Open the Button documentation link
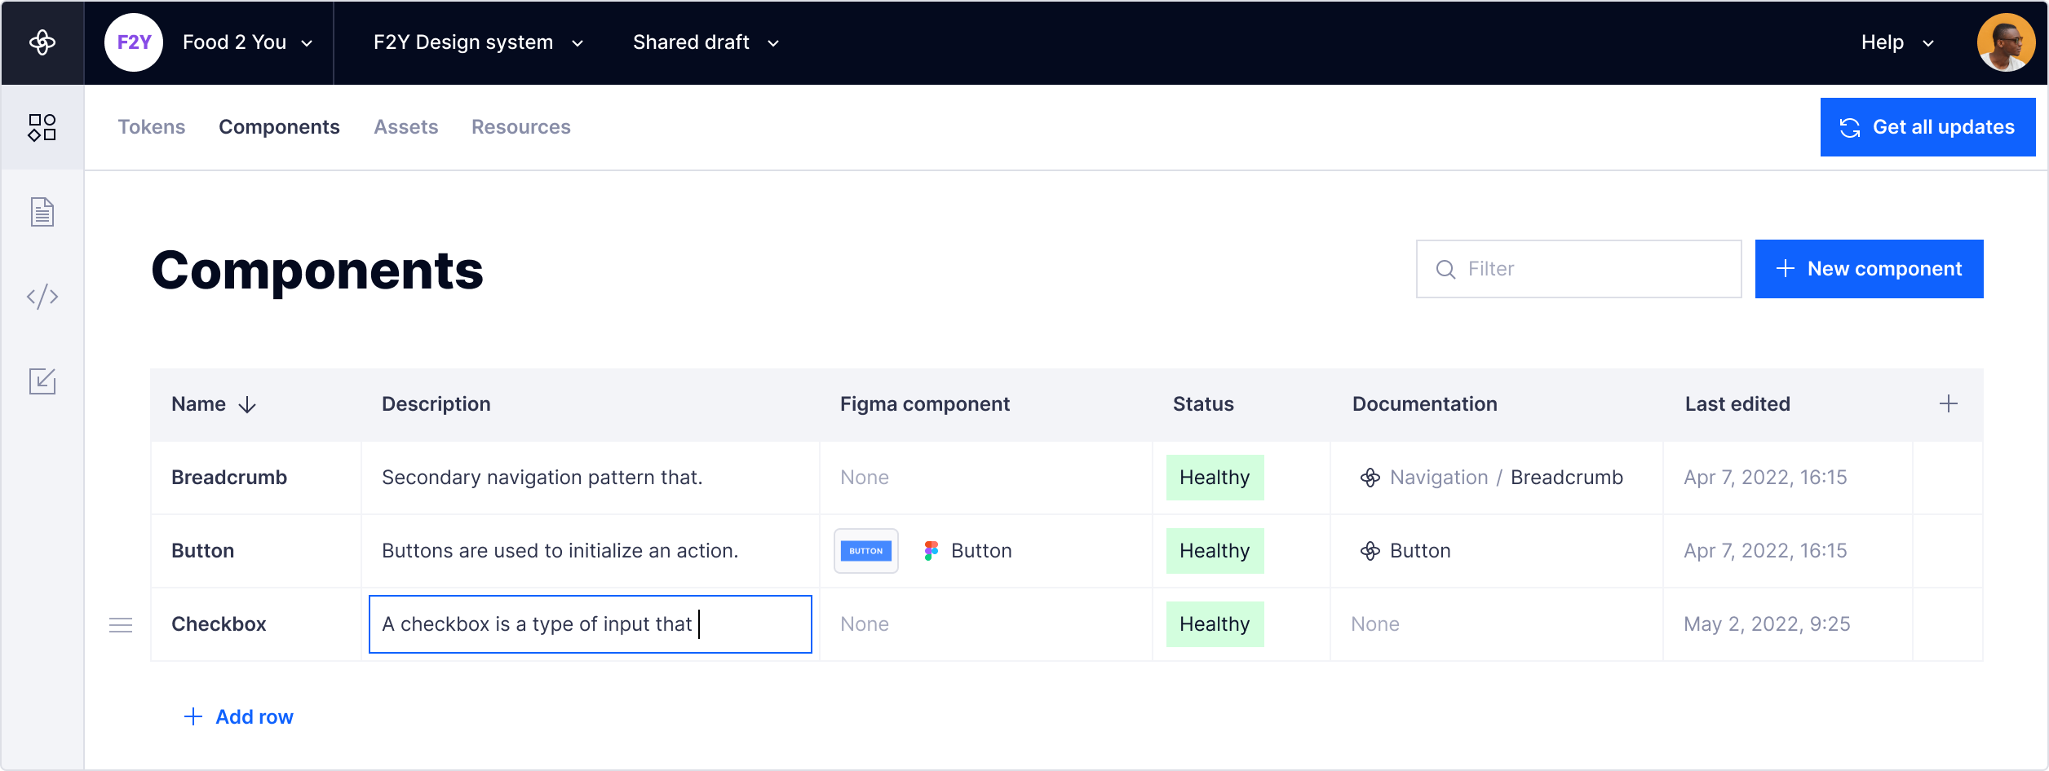Screen dimensions: 2049x771 click(1405, 551)
